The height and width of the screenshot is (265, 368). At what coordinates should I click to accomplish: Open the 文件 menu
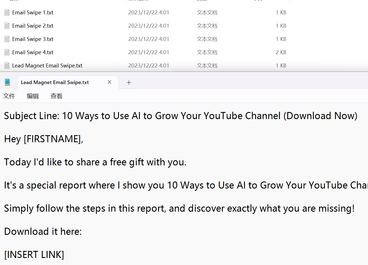[9, 96]
